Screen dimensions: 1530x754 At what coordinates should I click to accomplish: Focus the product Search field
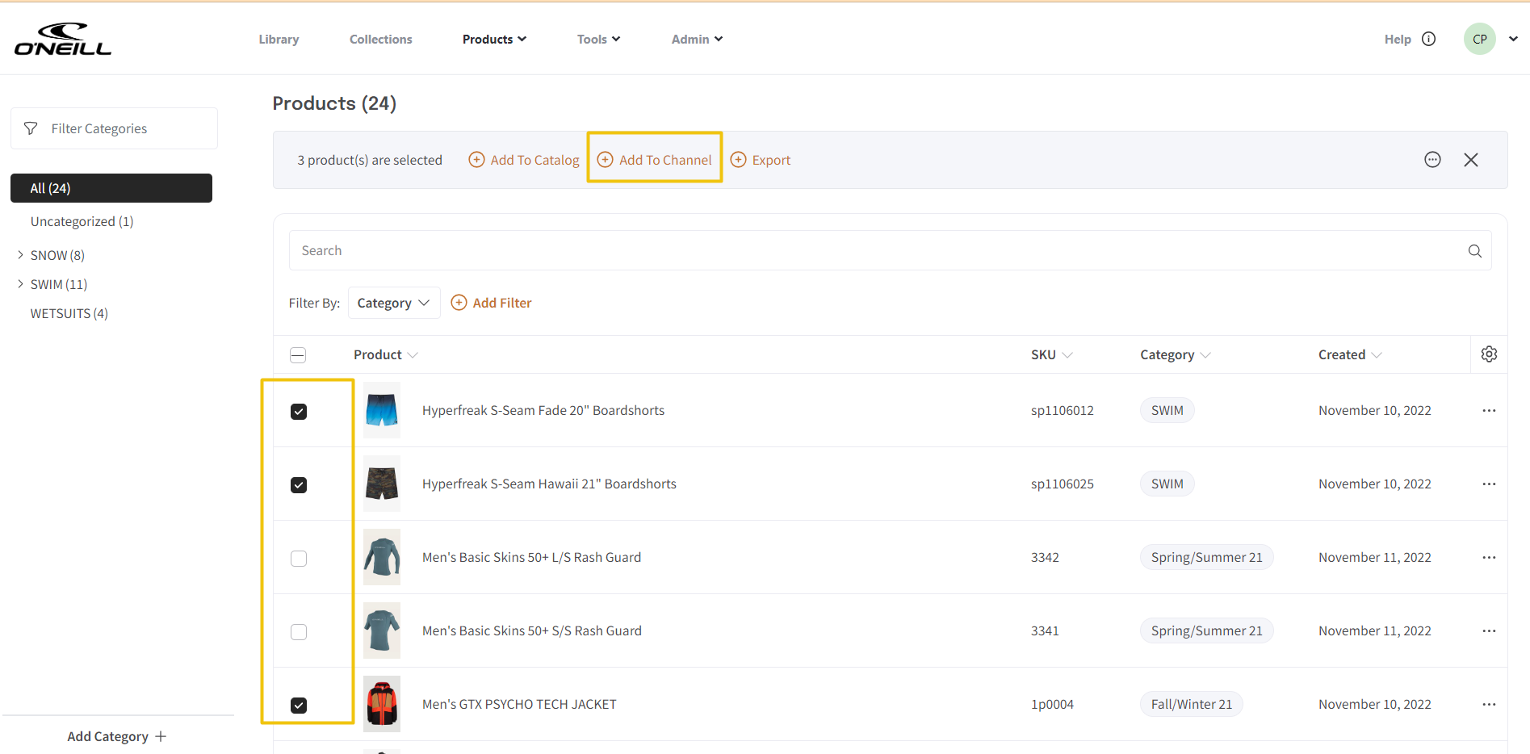point(872,251)
